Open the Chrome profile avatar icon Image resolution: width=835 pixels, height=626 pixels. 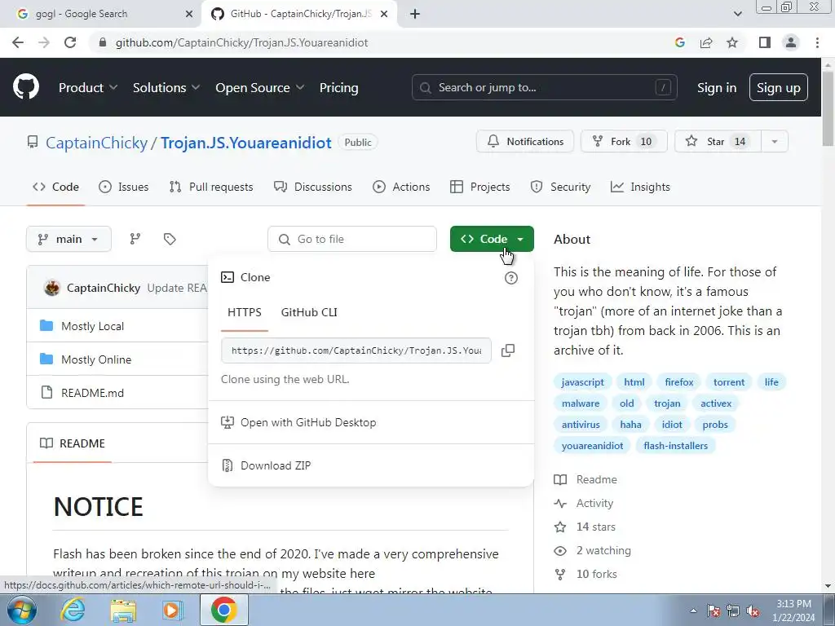[x=791, y=42]
